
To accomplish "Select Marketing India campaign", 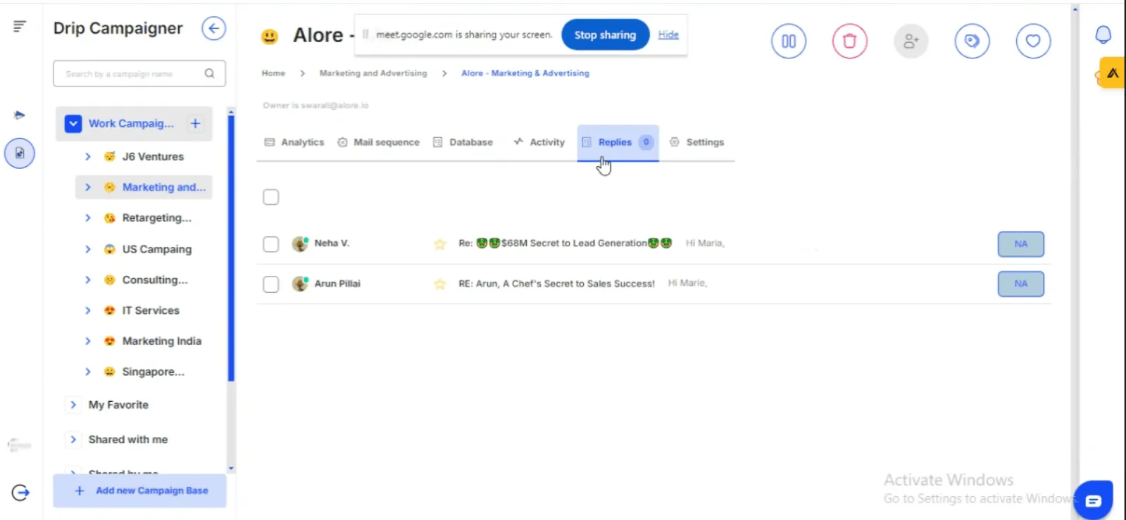I will [162, 341].
